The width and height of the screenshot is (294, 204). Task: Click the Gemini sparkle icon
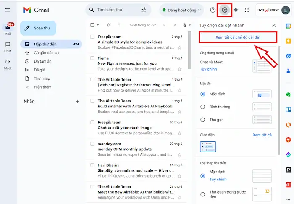[x=236, y=10]
